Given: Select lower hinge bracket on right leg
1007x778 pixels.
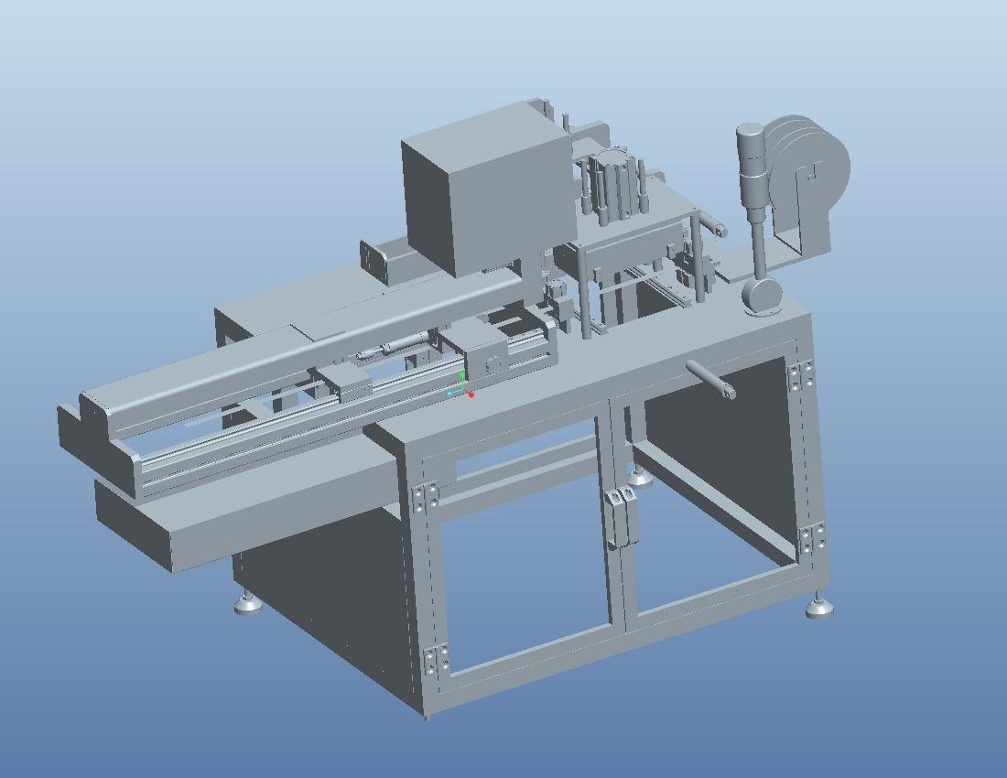Looking at the screenshot, I should [x=812, y=538].
